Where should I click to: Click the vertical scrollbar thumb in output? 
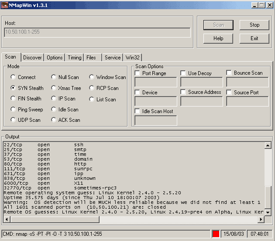tap(268, 197)
